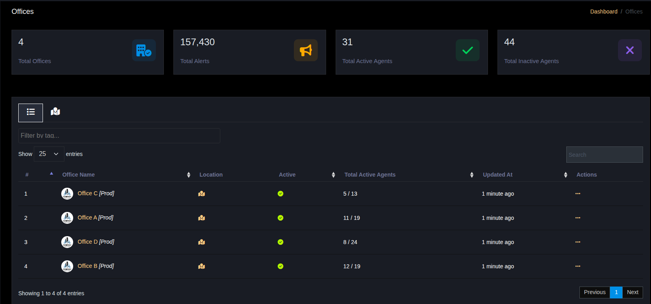Click the Total Alerts megaphone icon

click(305, 50)
